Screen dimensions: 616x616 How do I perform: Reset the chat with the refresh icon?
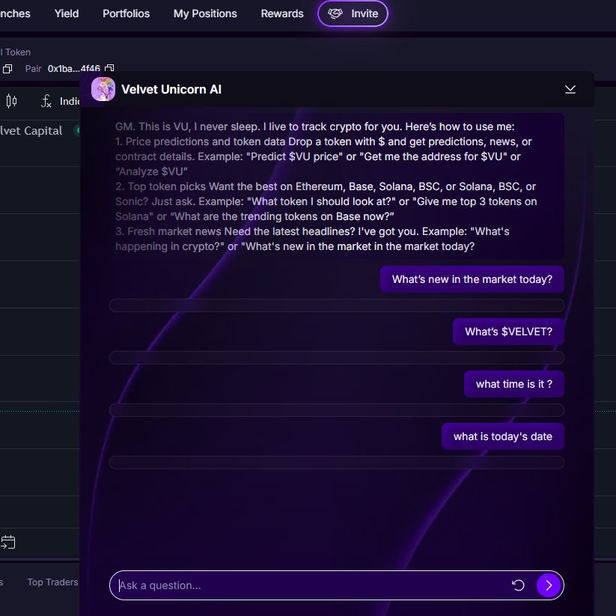[518, 585]
